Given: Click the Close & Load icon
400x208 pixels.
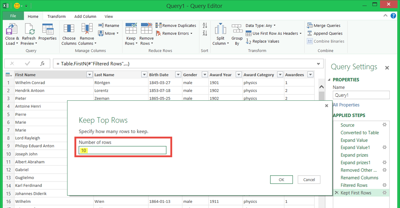Looking at the screenshot, I should click(12, 29).
